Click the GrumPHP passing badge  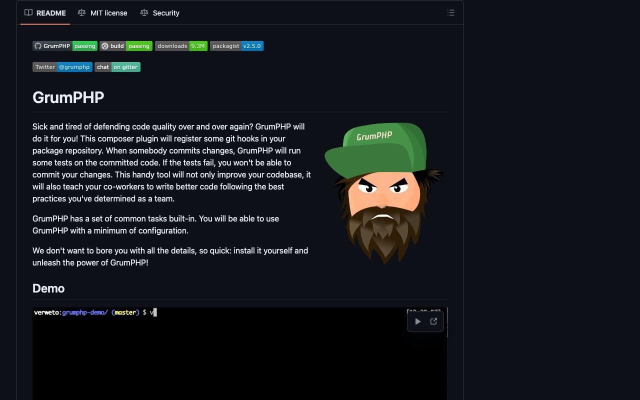[x=65, y=46]
